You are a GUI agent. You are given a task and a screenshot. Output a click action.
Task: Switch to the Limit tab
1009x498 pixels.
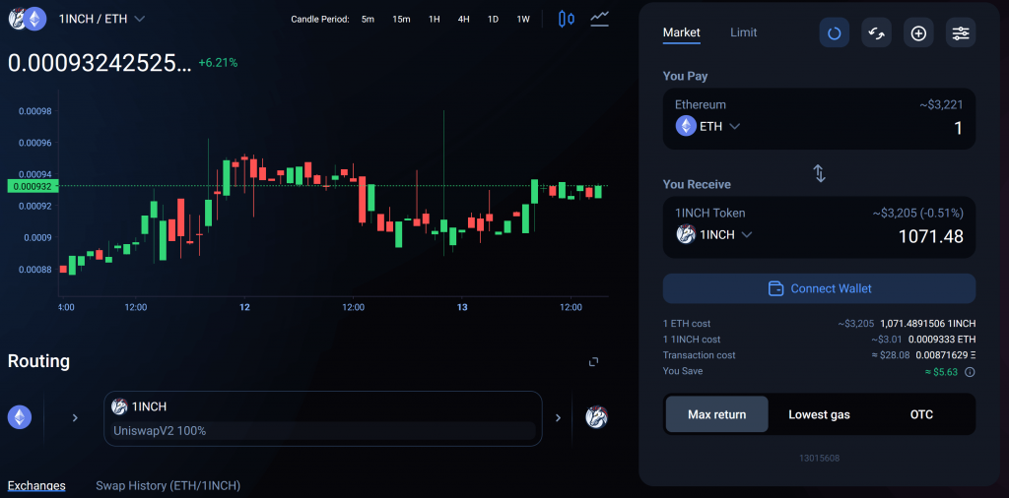[743, 32]
